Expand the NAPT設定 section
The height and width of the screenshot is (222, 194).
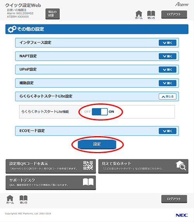pyautogui.click(x=168, y=56)
